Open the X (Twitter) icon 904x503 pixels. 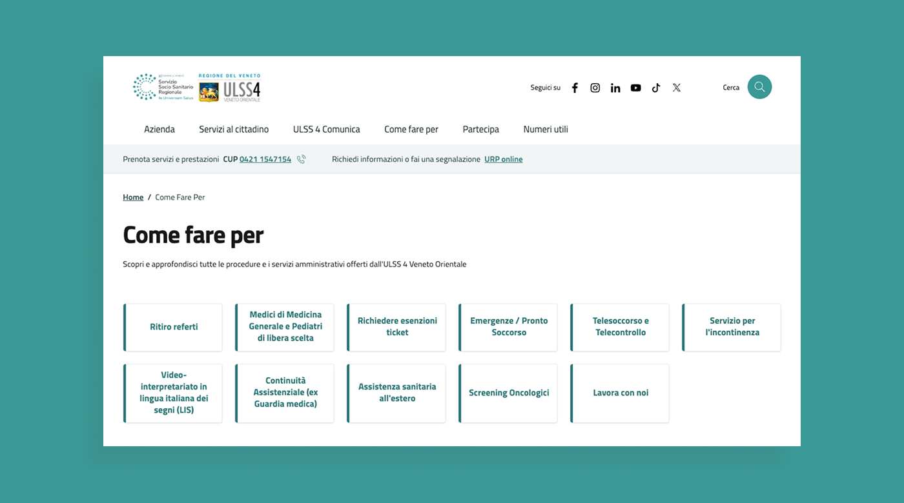[x=677, y=88]
